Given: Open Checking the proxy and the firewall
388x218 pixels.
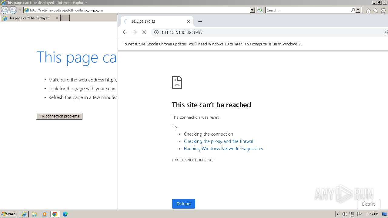Looking at the screenshot, I should click(x=219, y=141).
